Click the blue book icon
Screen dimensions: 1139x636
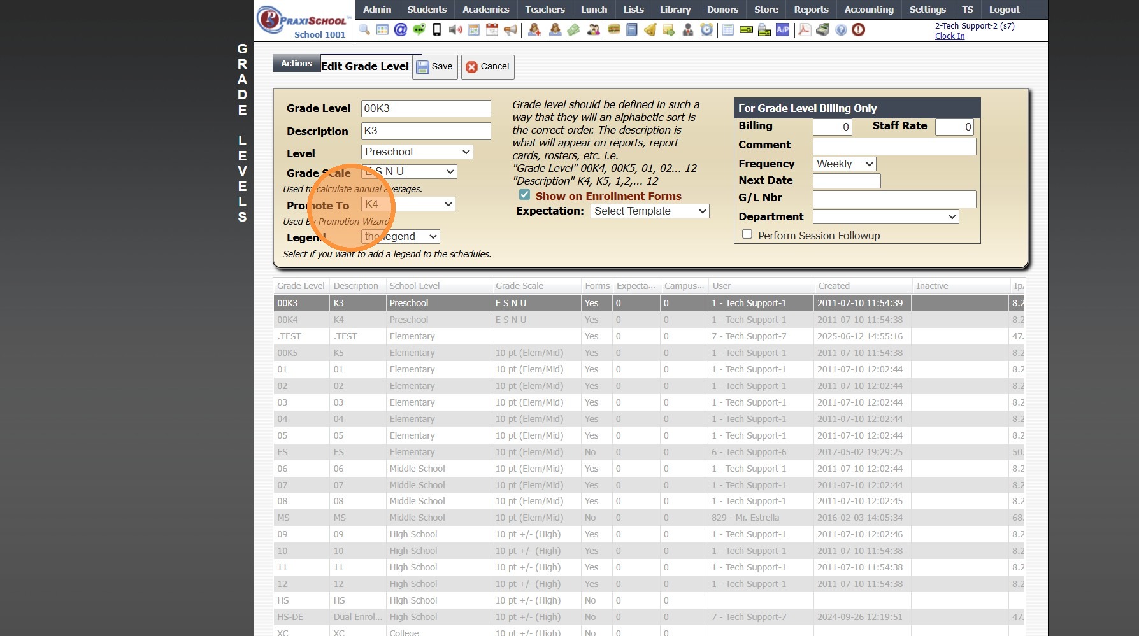632,29
